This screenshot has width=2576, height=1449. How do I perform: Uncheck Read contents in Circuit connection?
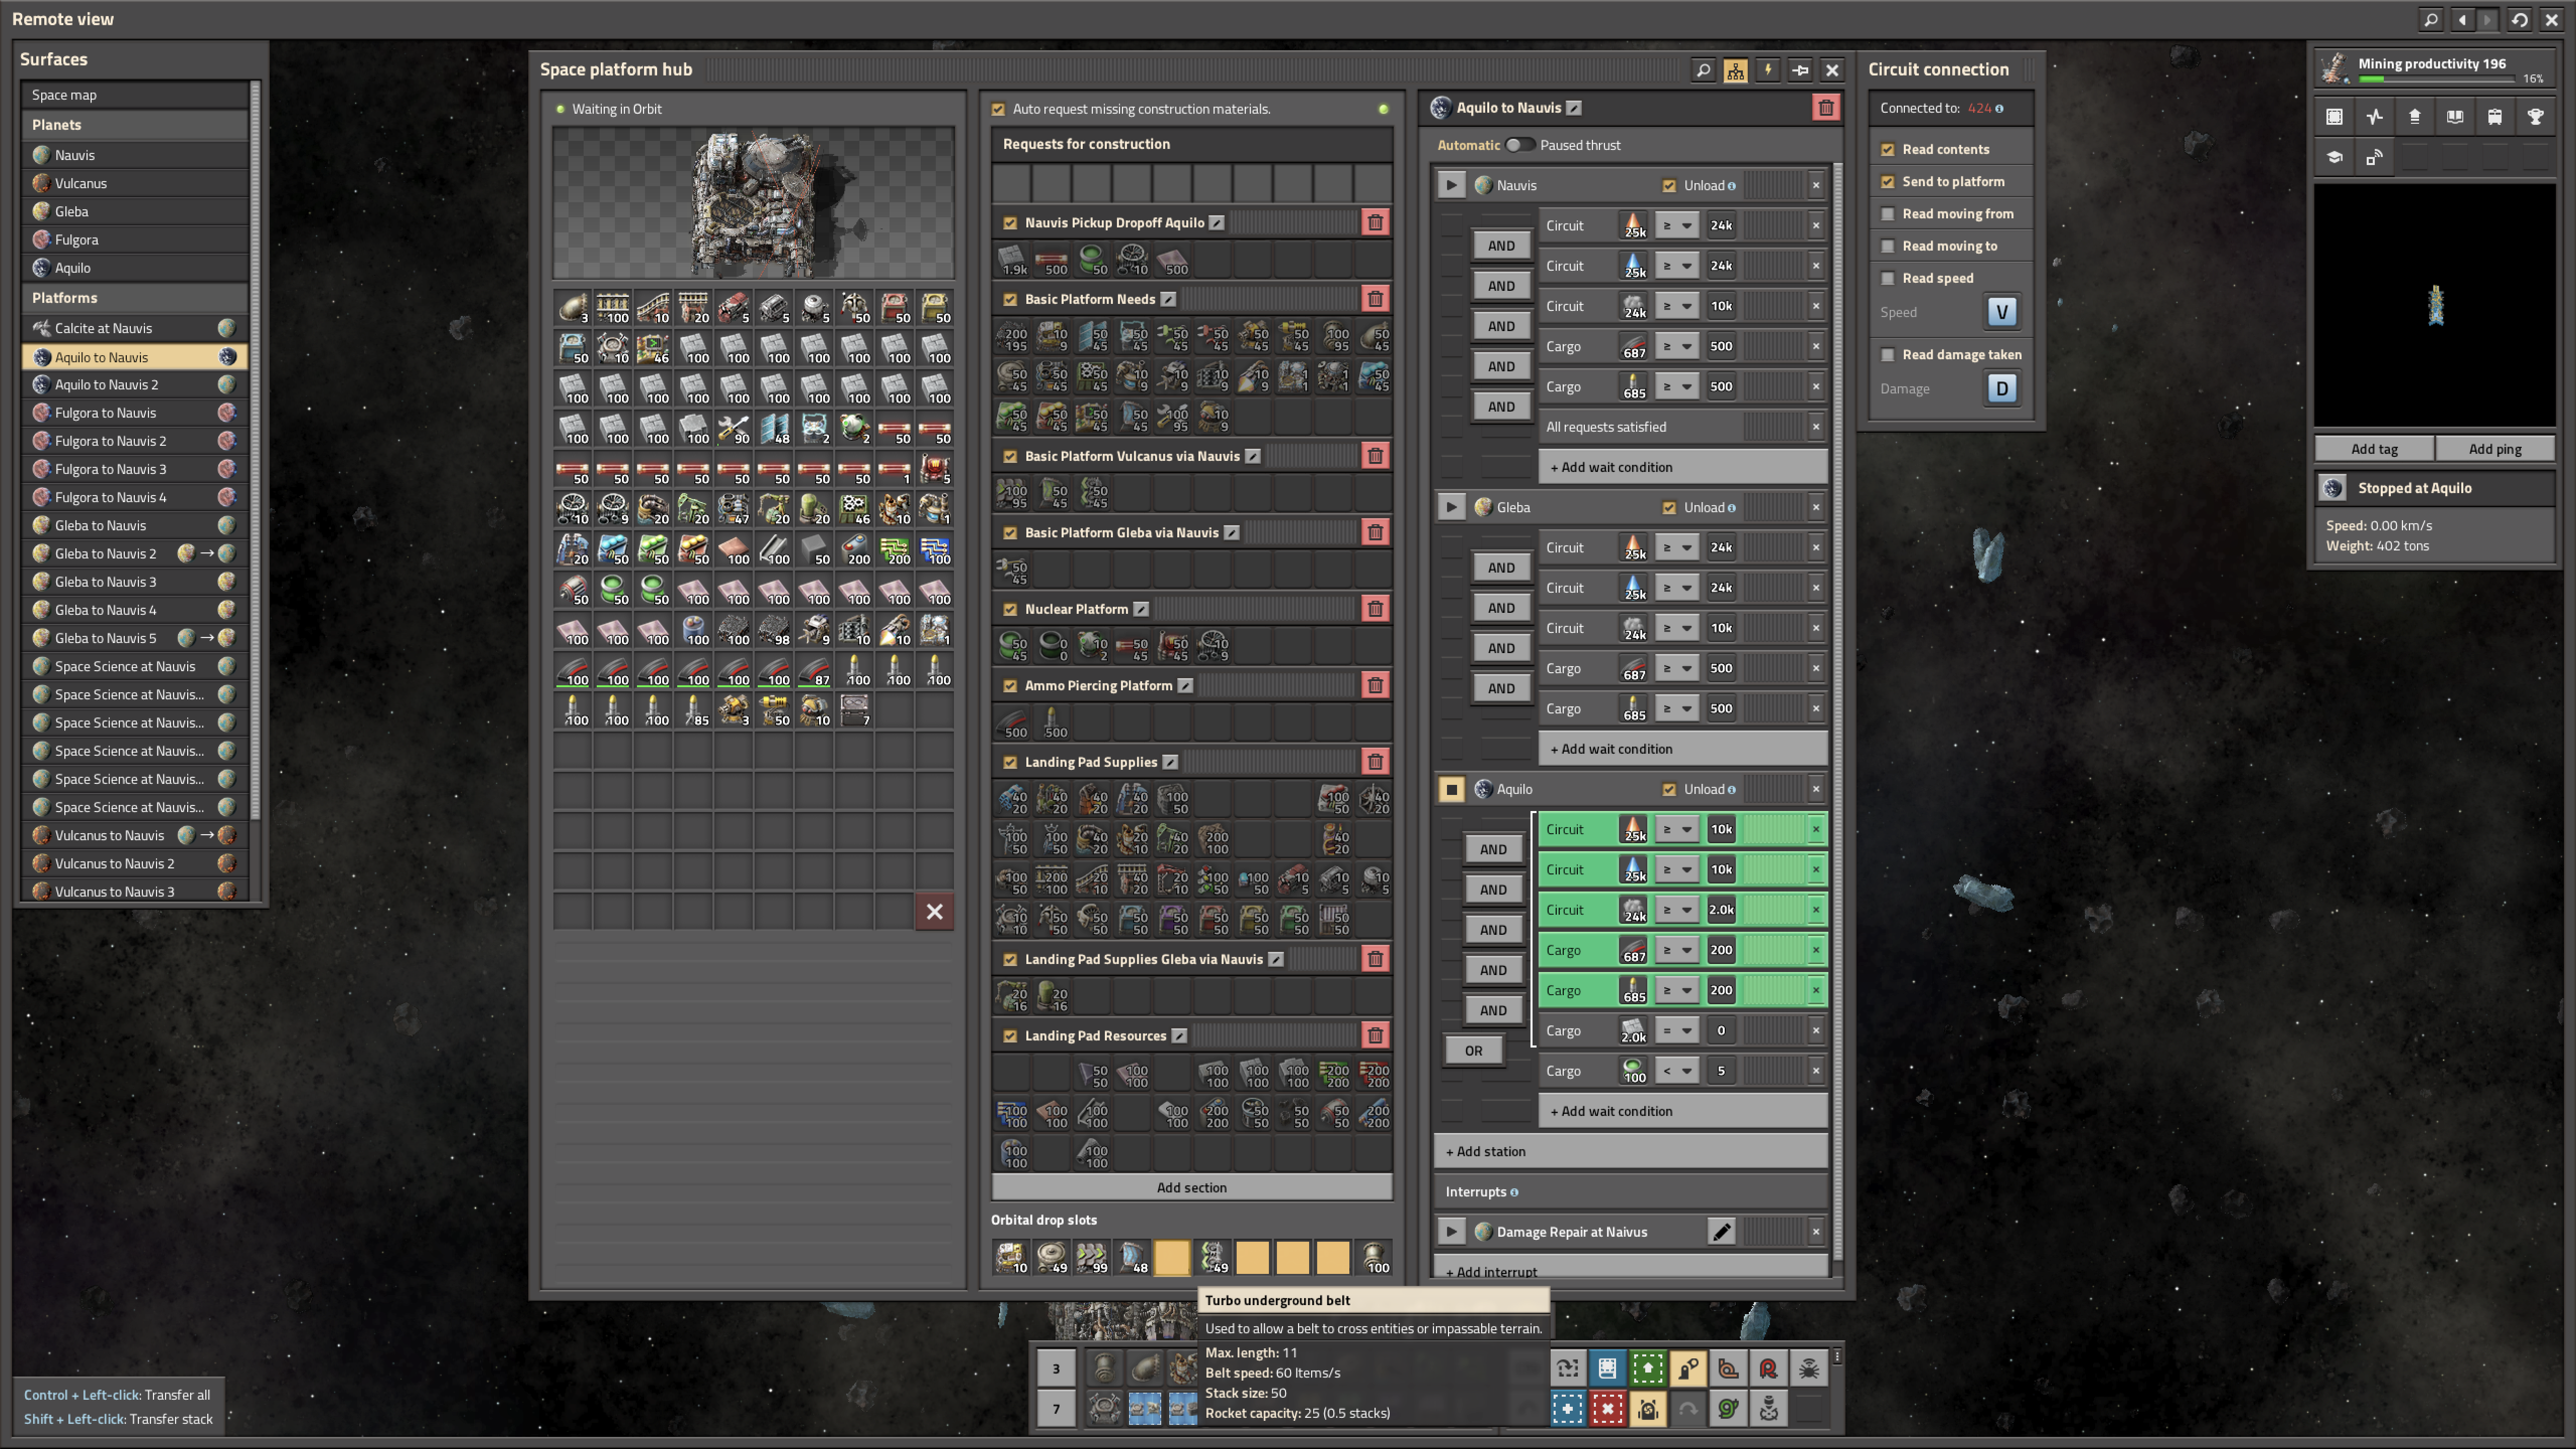pyautogui.click(x=1888, y=150)
